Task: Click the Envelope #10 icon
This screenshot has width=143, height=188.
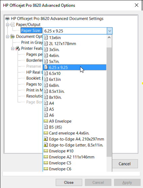Action: click(46, 151)
